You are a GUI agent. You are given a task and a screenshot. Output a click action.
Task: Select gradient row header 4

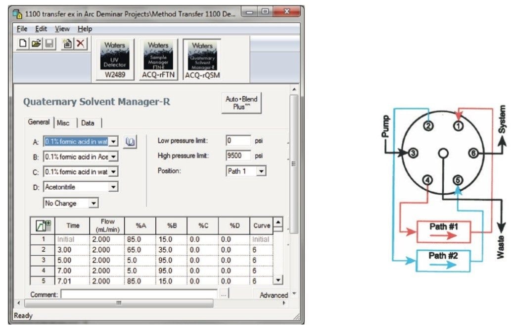(x=43, y=271)
